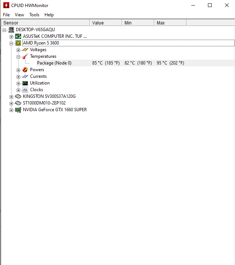235x265 pixels.
Task: Select the Clocks label
Action: point(37,90)
